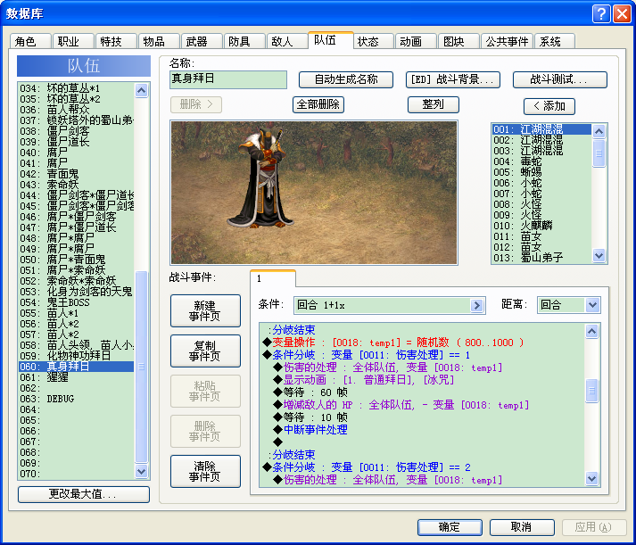Screen dimensions: 636x545
Task: Open the 公共事件 tab
Action: click(x=507, y=41)
